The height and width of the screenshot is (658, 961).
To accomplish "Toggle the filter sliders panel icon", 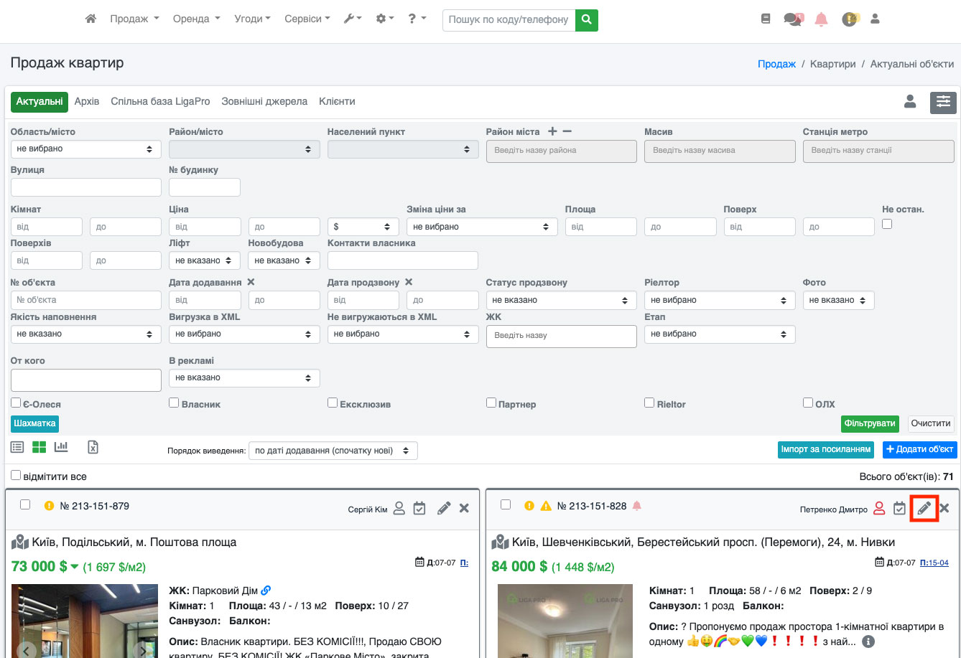I will [x=943, y=103].
